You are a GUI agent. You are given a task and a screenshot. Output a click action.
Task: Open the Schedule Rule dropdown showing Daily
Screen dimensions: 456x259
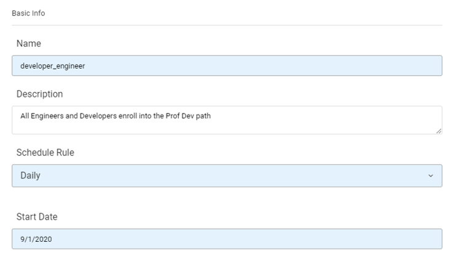[x=227, y=176]
